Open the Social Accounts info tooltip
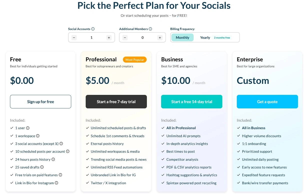The width and height of the screenshot is (308, 195). [x=93, y=29]
